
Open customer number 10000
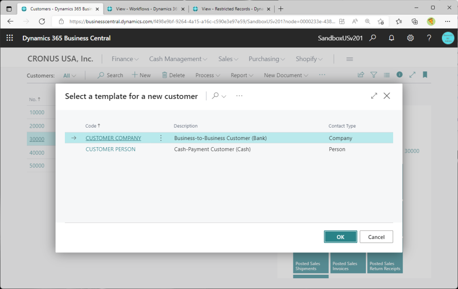[37, 112]
